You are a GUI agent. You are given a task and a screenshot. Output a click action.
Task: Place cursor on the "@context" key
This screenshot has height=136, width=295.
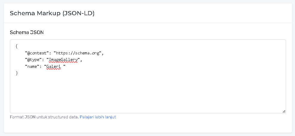pos(37,53)
